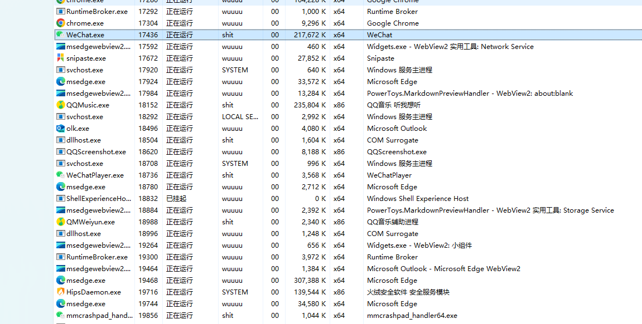The width and height of the screenshot is (642, 324).
Task: Click the 'SYSTEM' user cell for PID 18708
Action: 235,164
